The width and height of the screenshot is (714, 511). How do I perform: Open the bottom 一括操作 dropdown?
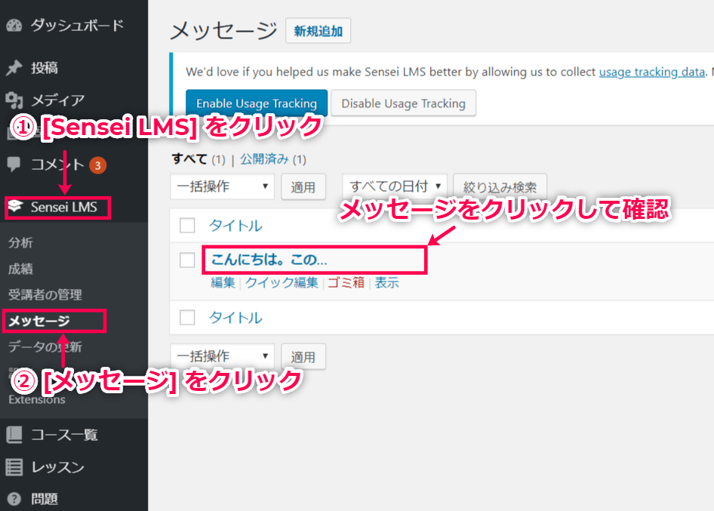click(222, 356)
